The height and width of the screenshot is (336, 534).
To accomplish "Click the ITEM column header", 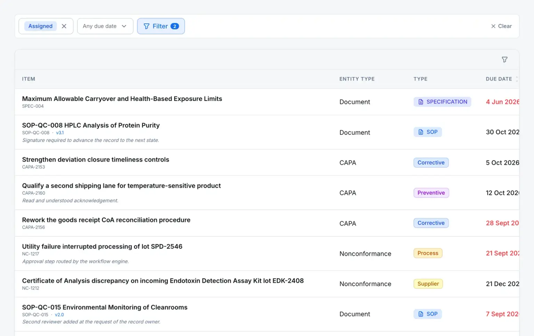I will (29, 79).
